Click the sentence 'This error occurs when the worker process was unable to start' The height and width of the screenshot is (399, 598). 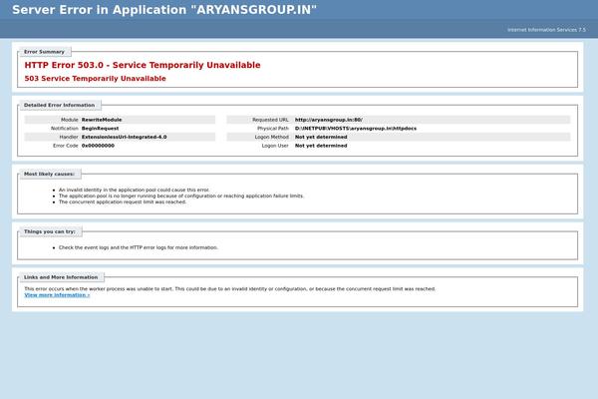[x=99, y=289]
